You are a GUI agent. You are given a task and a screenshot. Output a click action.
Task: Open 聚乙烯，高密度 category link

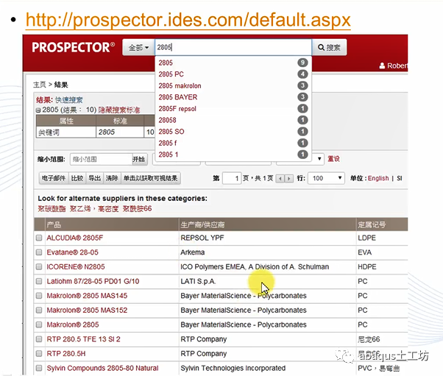point(94,209)
